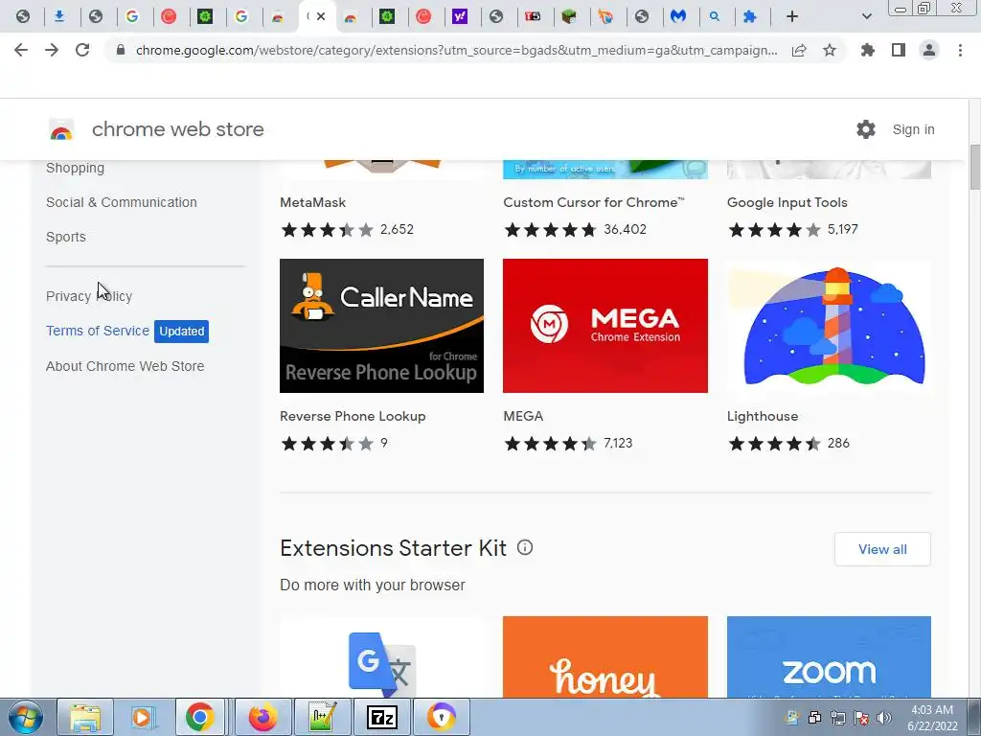This screenshot has width=981, height=736.
Task: Open the Reverse Phone Lookup thumbnail
Action: tap(381, 326)
